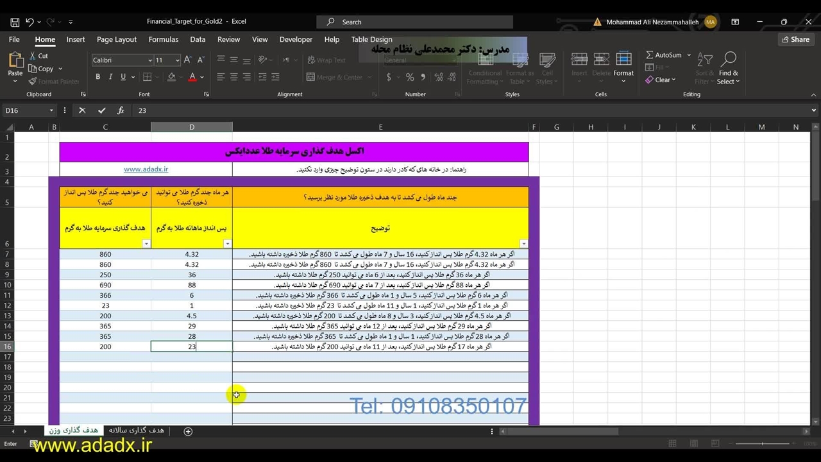The width and height of the screenshot is (821, 462).
Task: Click the AutoSum sigma icon
Action: 650,55
